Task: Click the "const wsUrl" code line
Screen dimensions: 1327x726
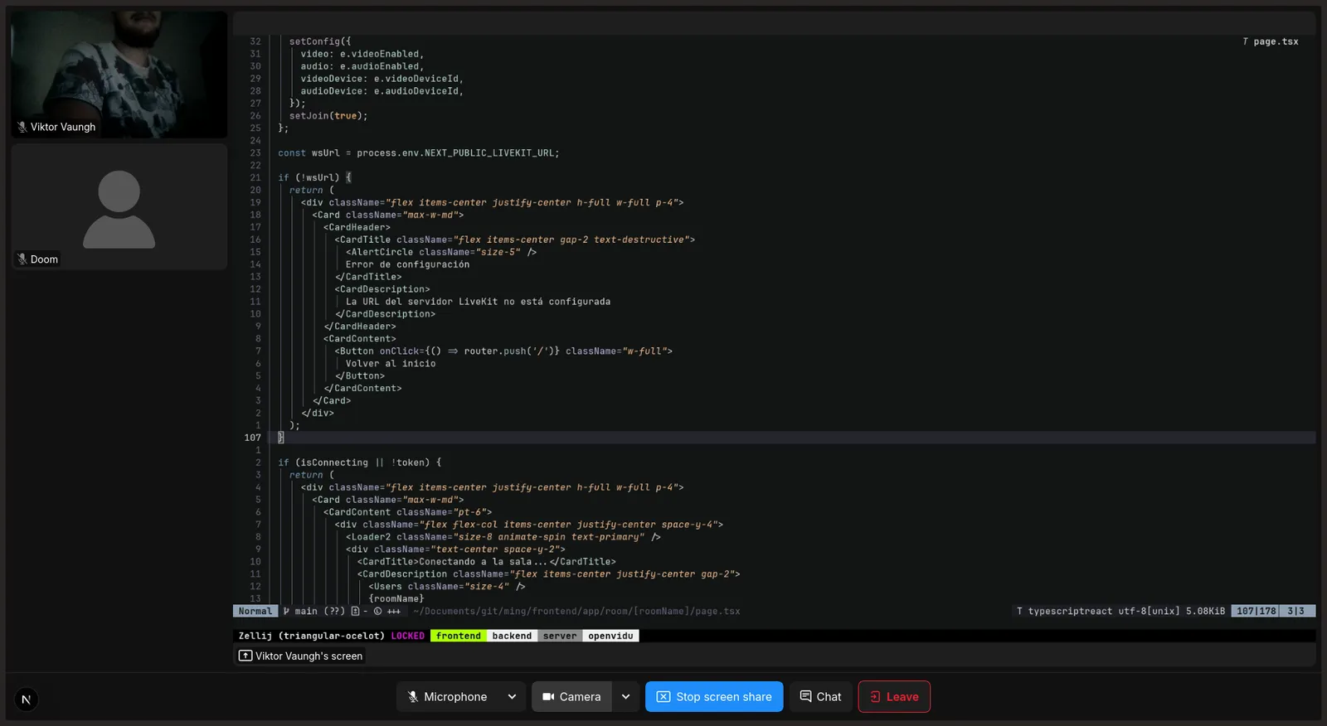Action: pyautogui.click(x=419, y=153)
